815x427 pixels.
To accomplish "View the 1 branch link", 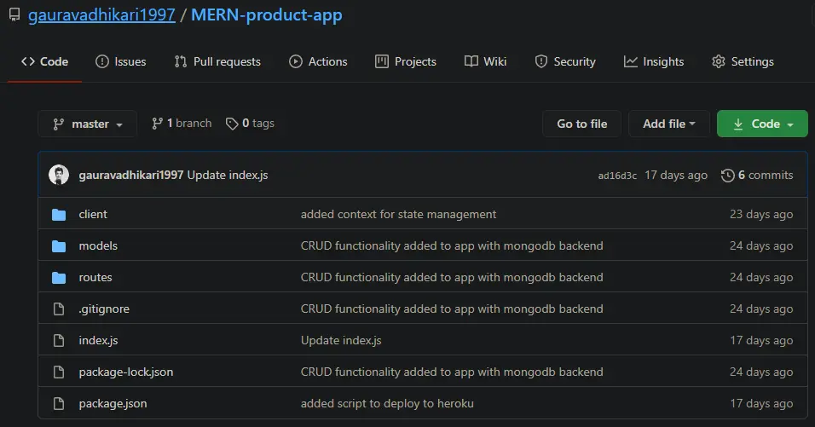I will point(182,123).
